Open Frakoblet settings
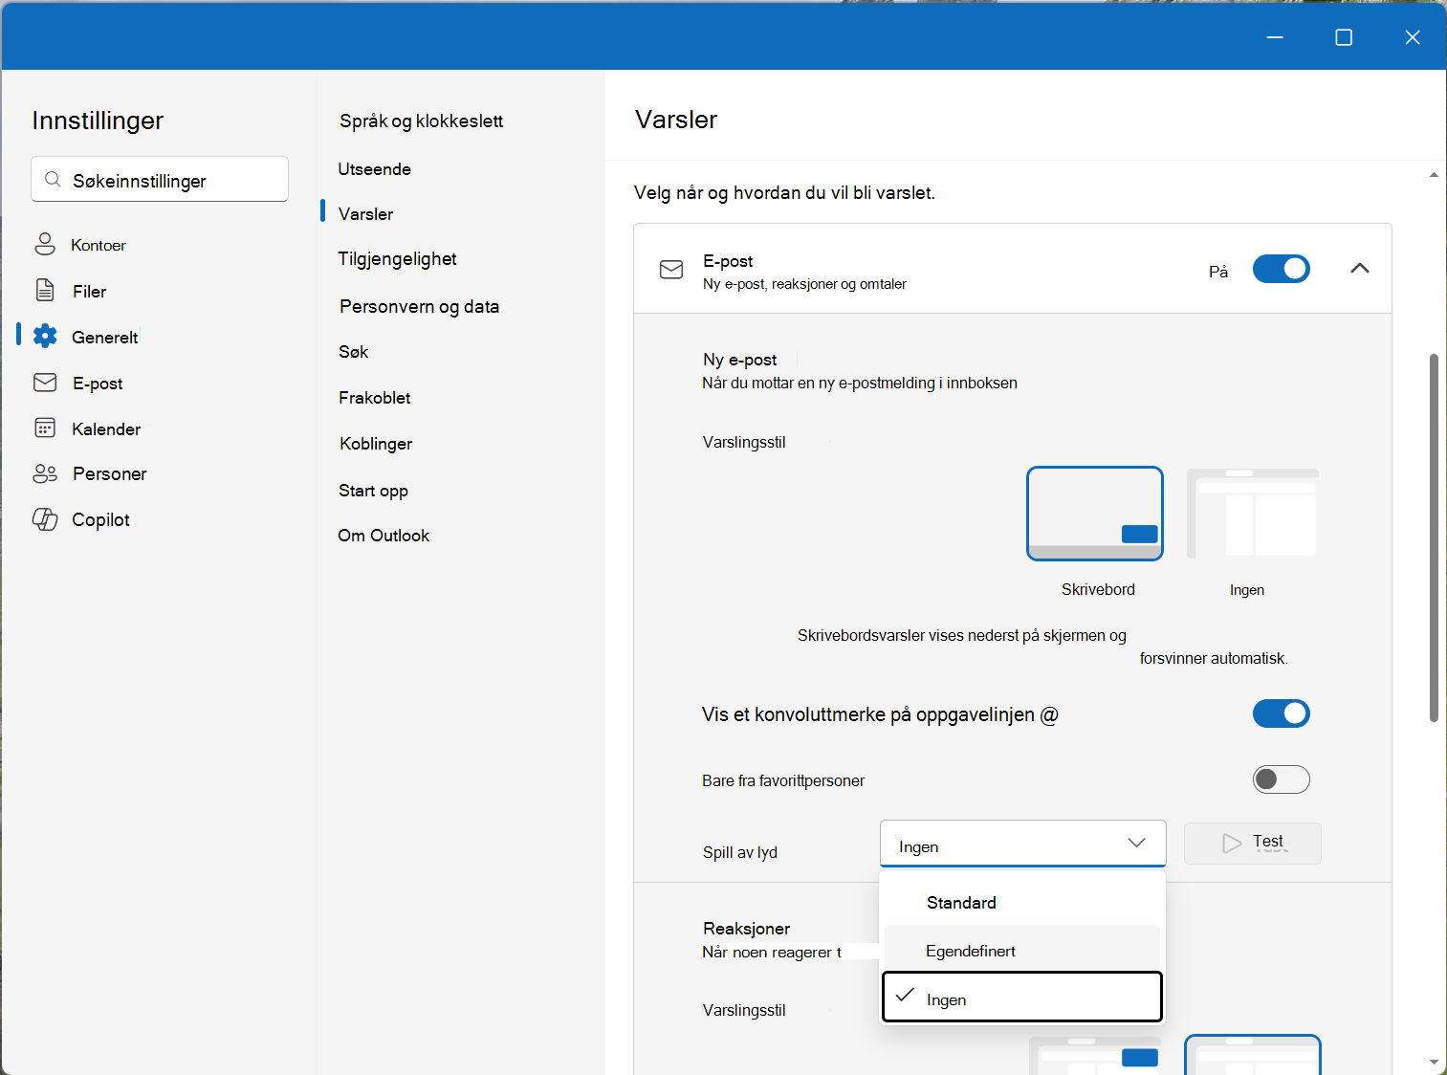 pos(374,398)
